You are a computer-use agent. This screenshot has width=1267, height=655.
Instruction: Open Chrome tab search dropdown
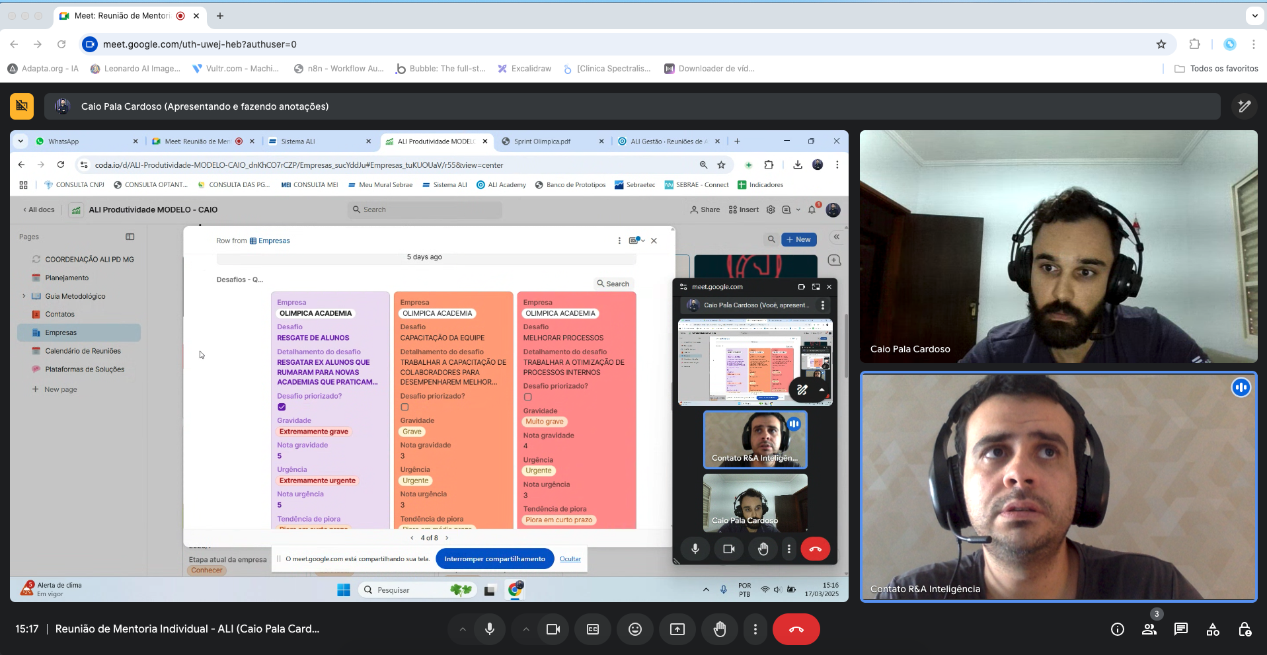tap(1254, 16)
